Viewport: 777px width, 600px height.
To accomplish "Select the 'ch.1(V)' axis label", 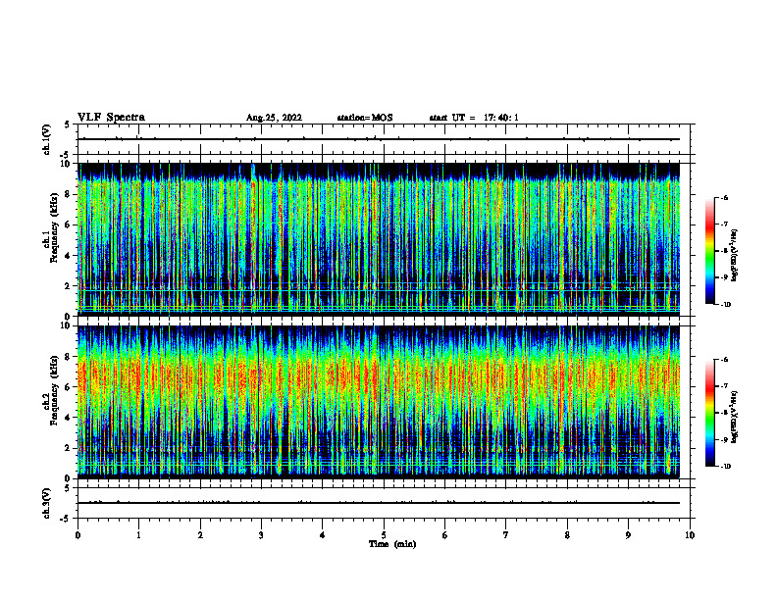I will click(46, 139).
